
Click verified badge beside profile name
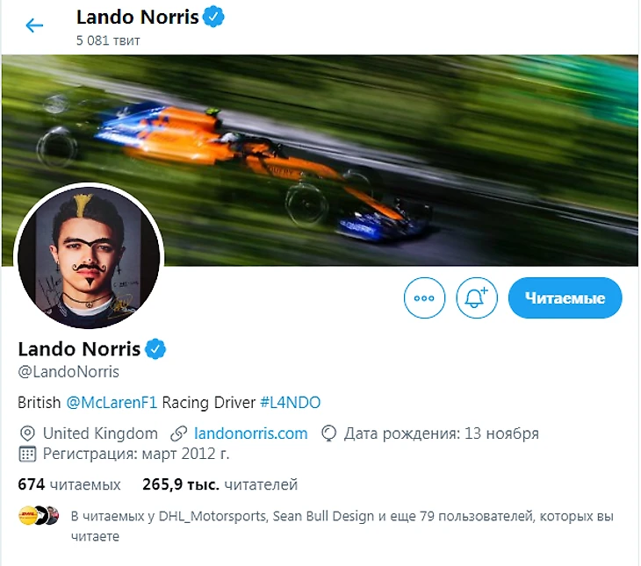click(155, 349)
